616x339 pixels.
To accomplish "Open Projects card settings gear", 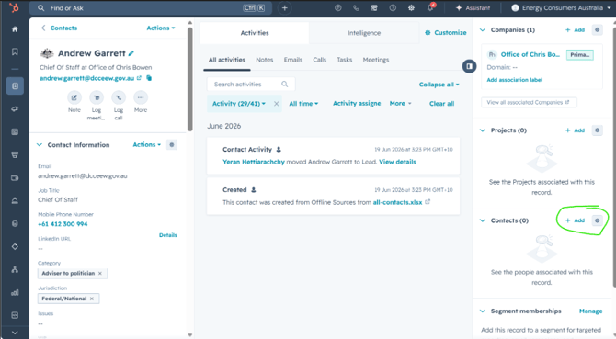I will pos(597,130).
